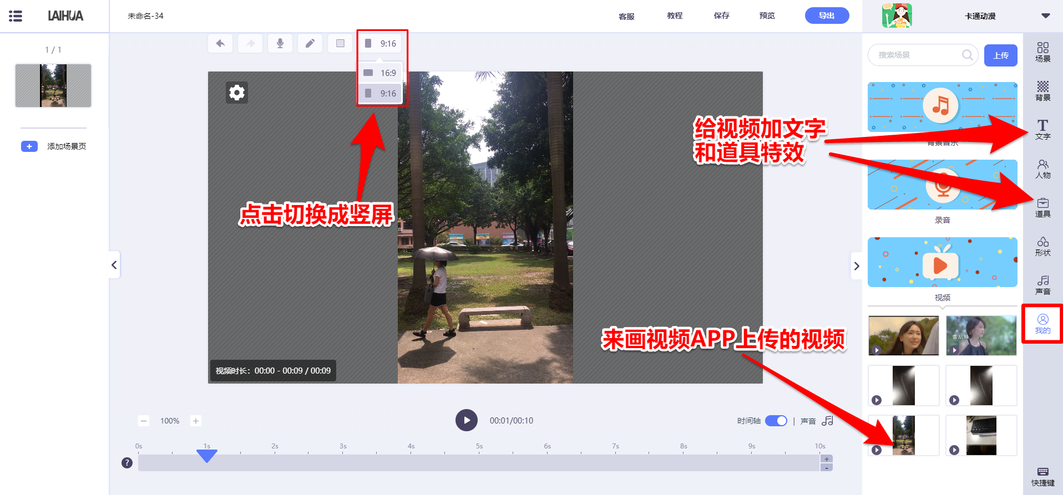1063x495 pixels.
Task: Open 客服 customer service
Action: 626,16
